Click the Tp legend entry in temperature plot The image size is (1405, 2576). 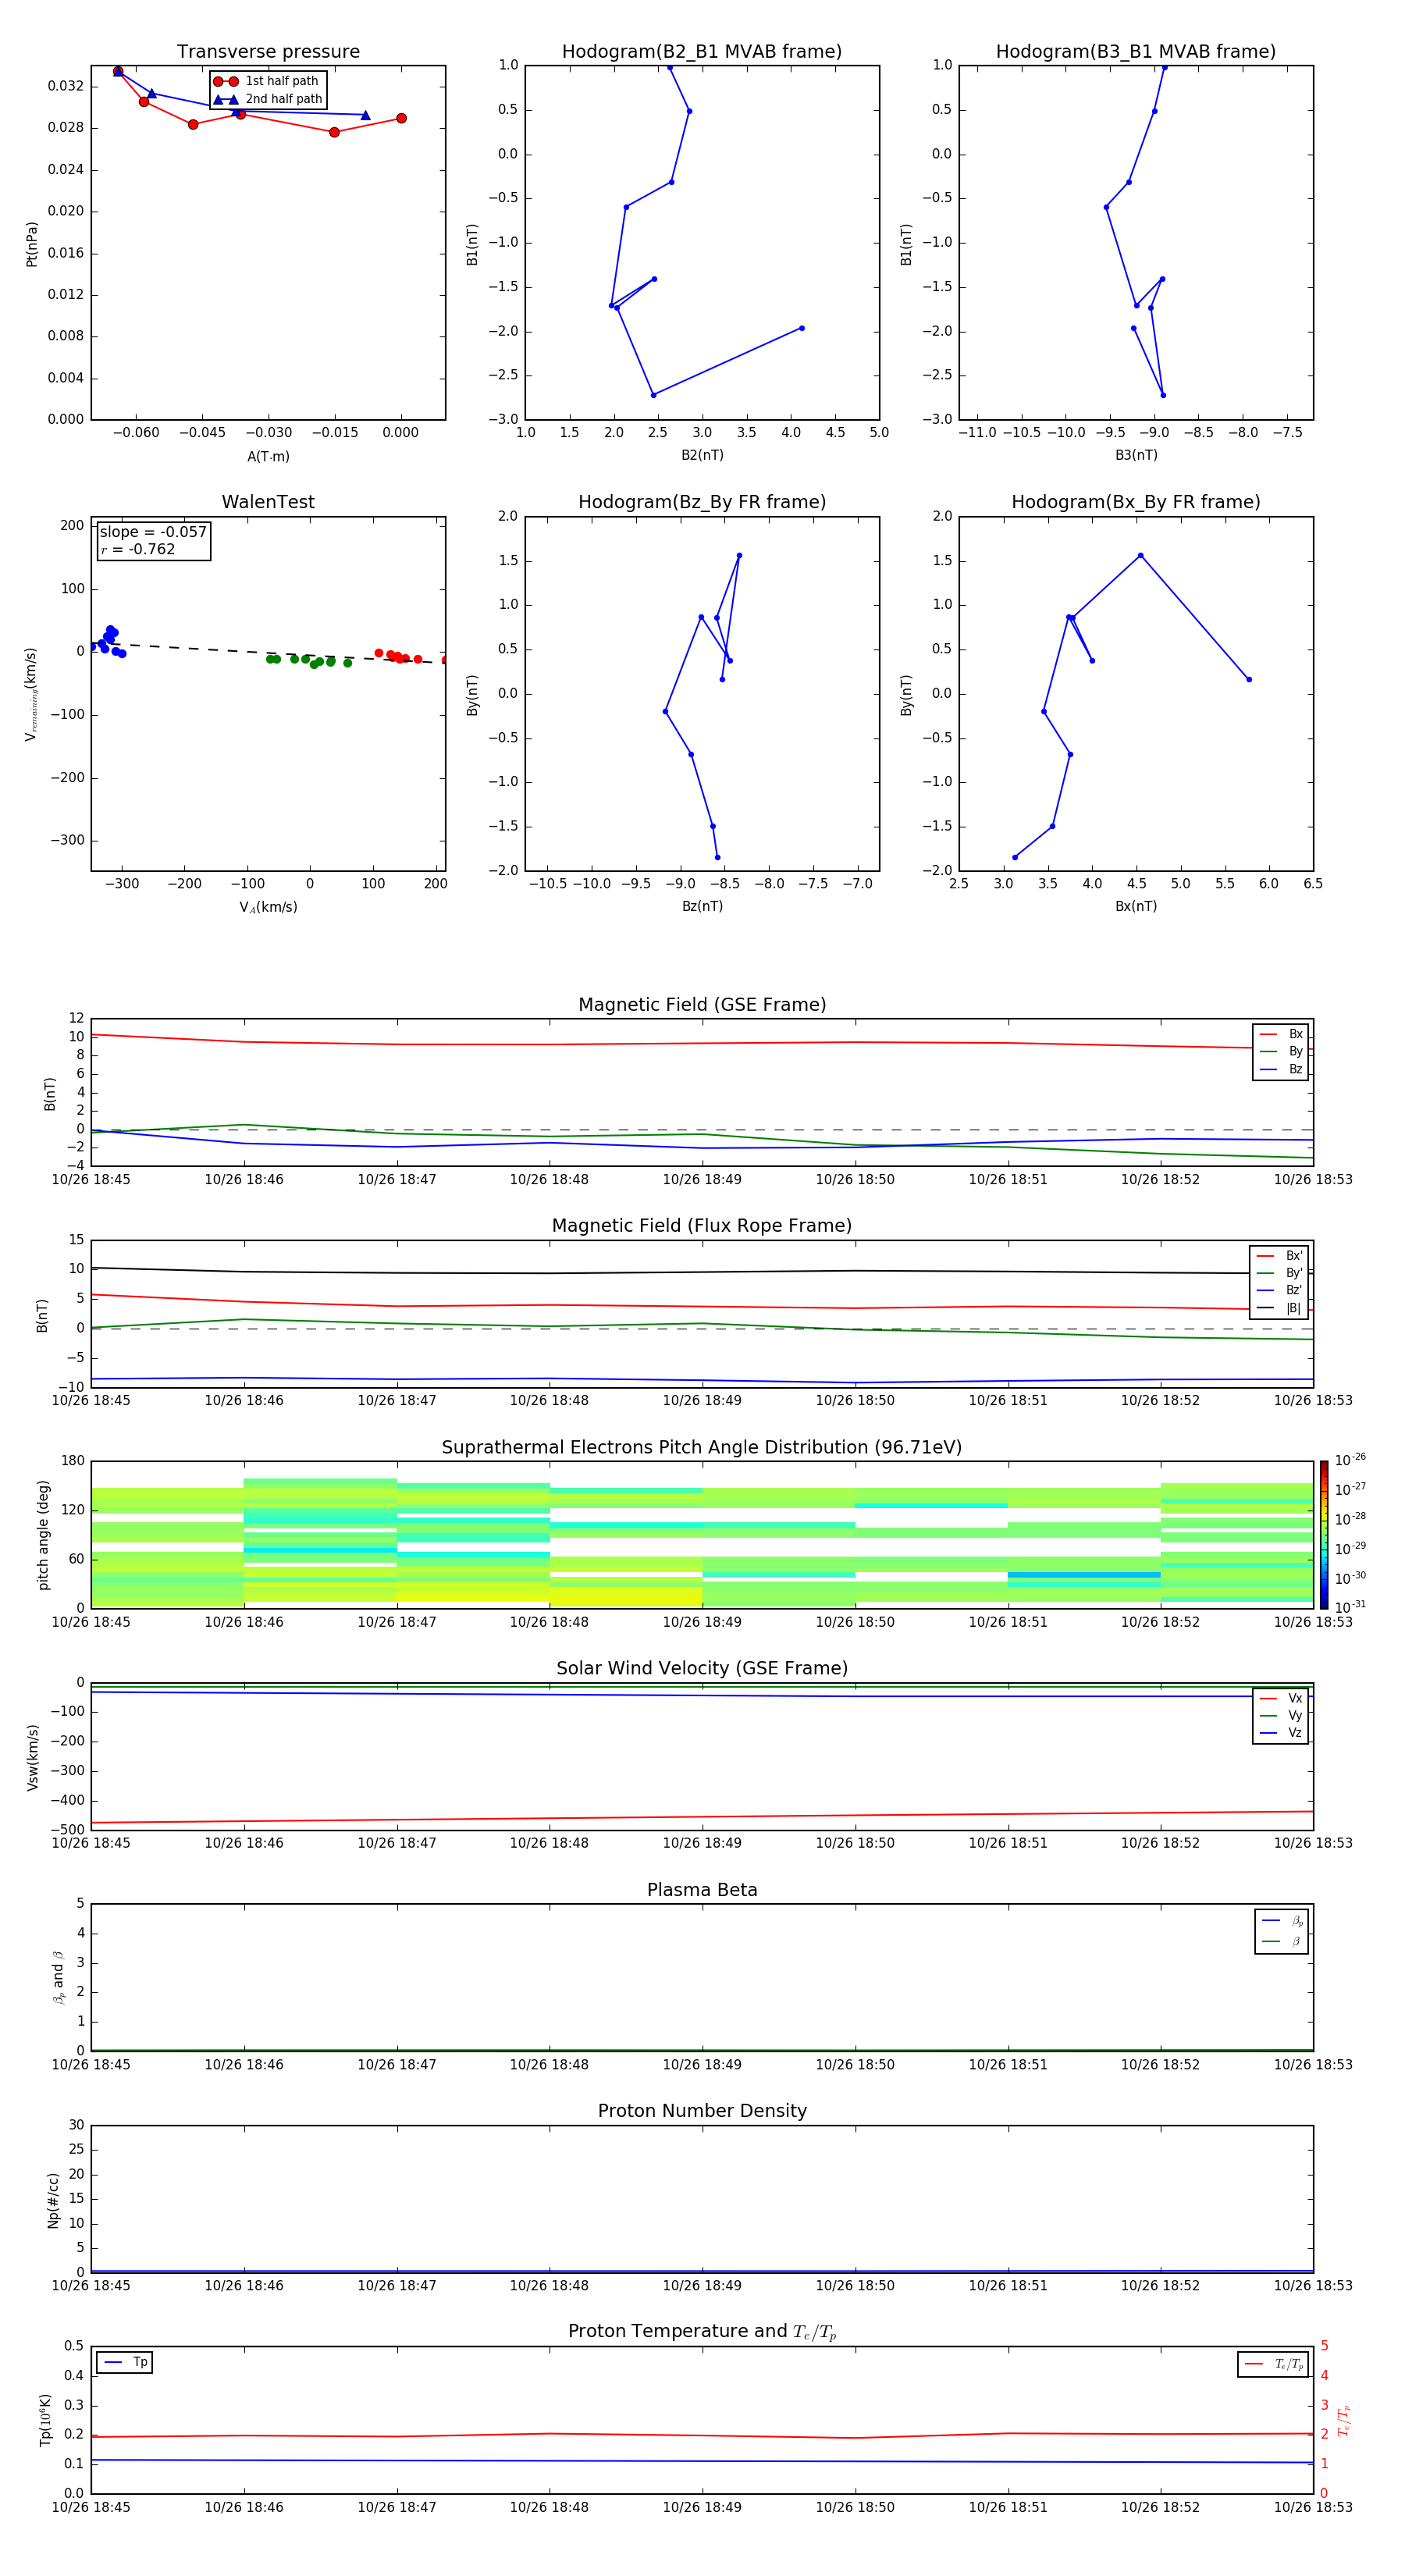(125, 2362)
